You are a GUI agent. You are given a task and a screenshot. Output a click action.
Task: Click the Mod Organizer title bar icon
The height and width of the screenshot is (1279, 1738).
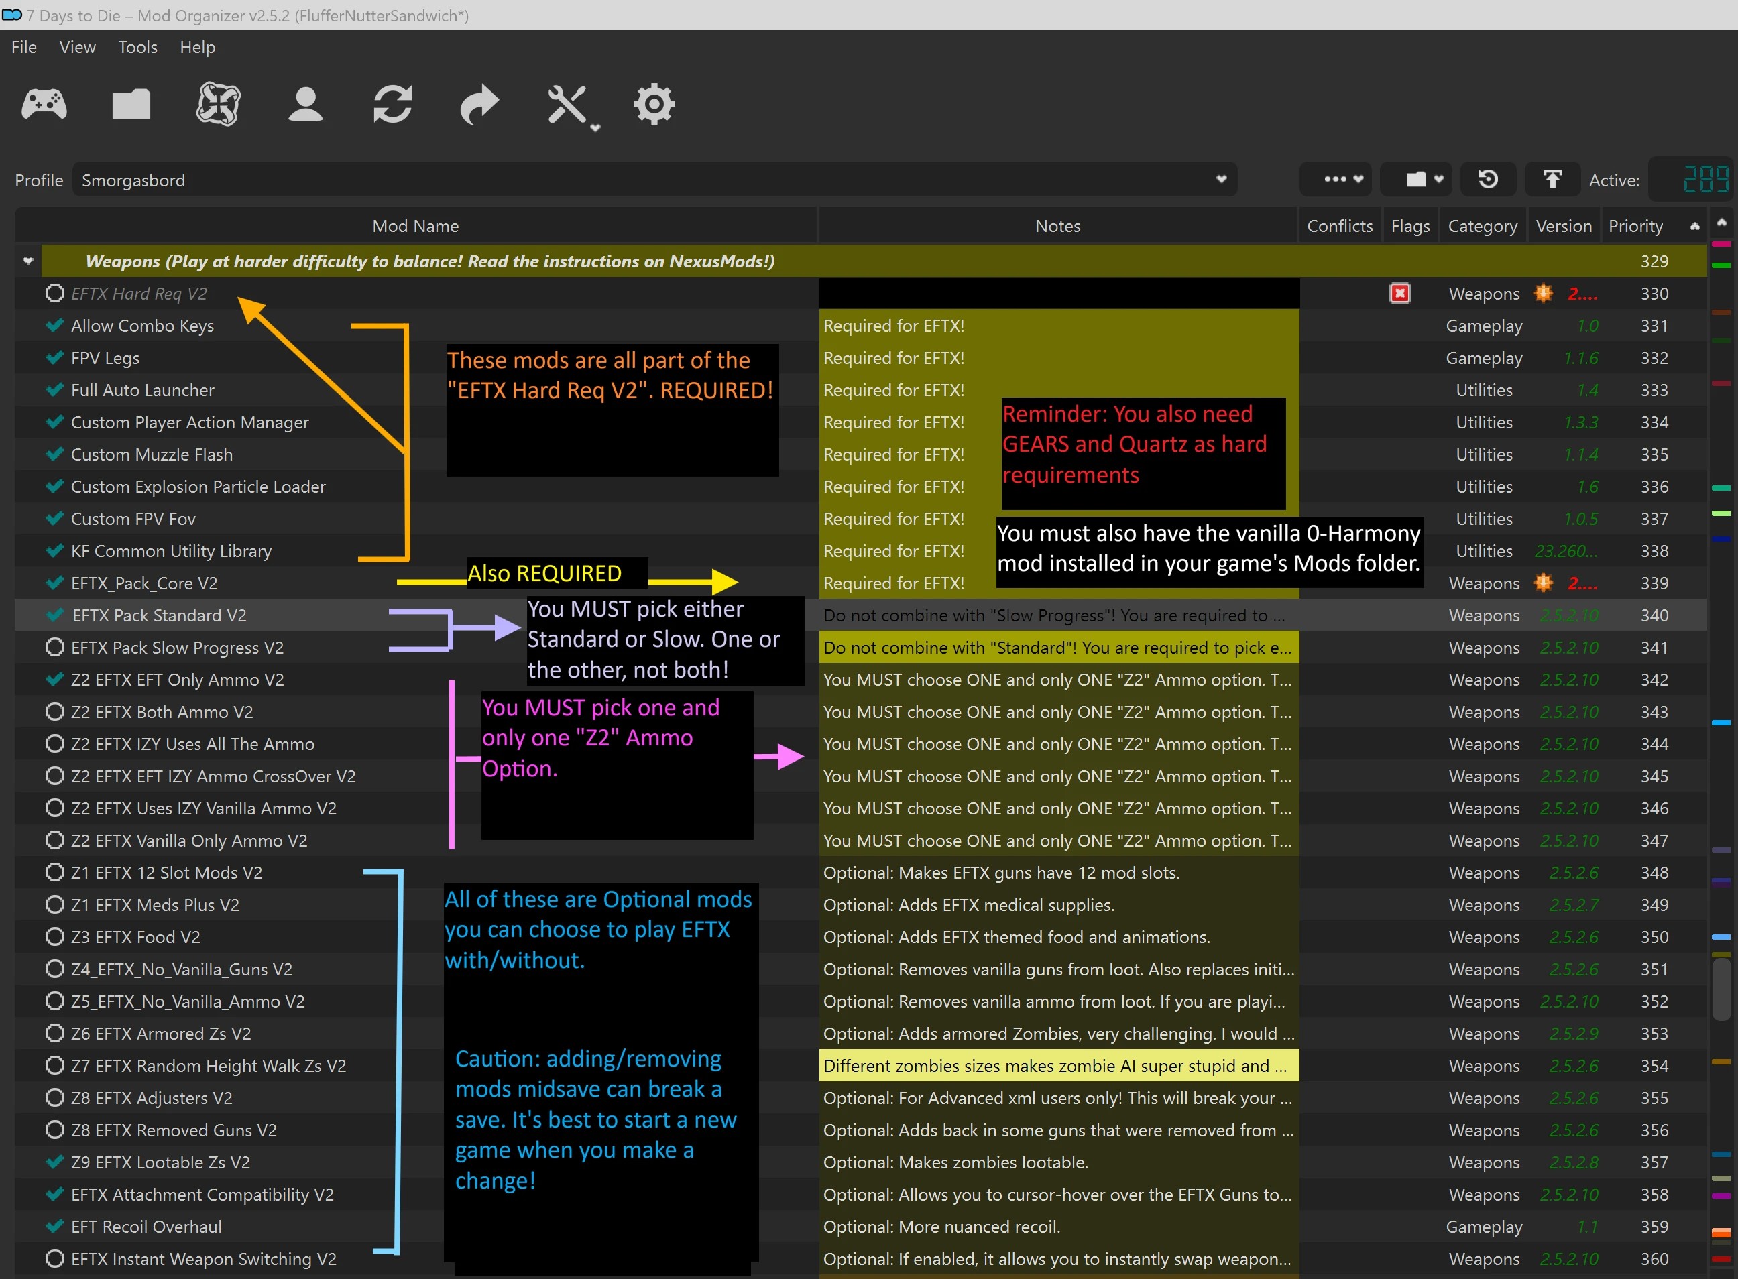coord(11,15)
